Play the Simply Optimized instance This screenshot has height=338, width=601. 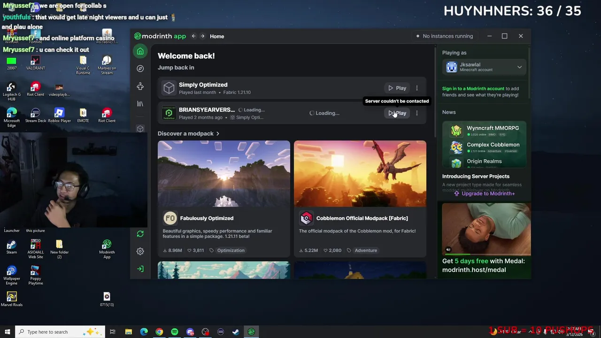click(397, 88)
